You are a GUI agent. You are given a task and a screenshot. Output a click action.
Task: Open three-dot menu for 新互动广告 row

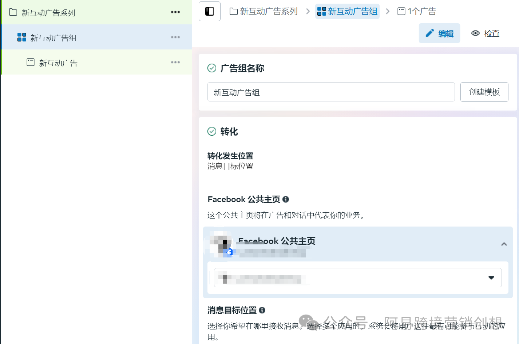coord(175,62)
